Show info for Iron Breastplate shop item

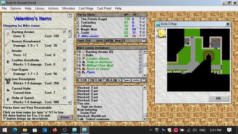click(x=64, y=79)
